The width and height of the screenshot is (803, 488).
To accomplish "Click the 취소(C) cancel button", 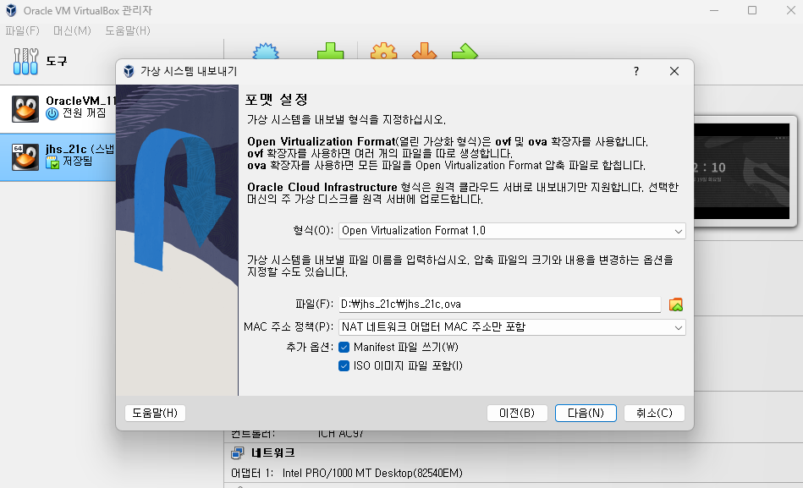I will [654, 413].
